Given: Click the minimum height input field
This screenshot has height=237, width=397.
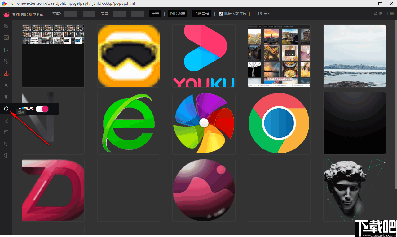Looking at the screenshot, I should coord(119,14).
